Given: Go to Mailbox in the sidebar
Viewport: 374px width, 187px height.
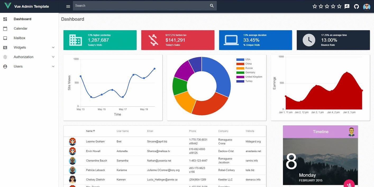Looking at the screenshot, I should point(20,38).
